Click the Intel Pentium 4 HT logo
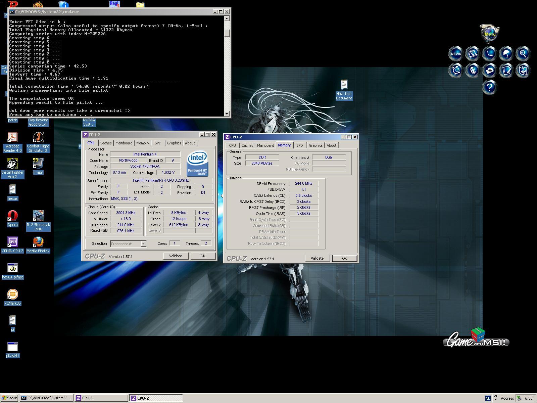Viewport: 537px width, 403px height. (x=197, y=164)
